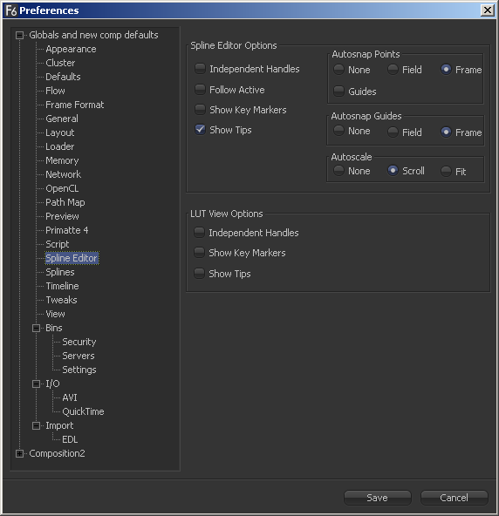
Task: Collapse the I/O tree node
Action: pyautogui.click(x=37, y=384)
